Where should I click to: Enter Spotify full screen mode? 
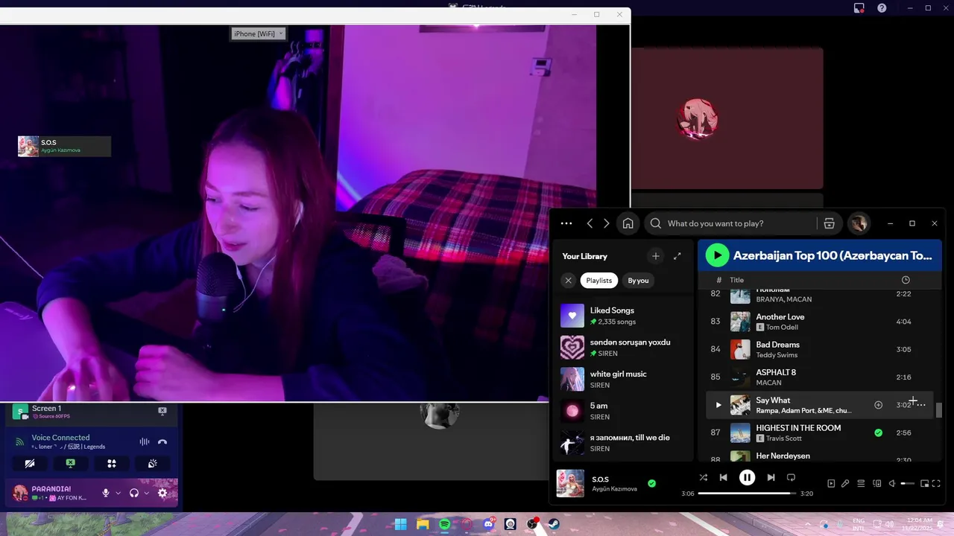pos(936,483)
